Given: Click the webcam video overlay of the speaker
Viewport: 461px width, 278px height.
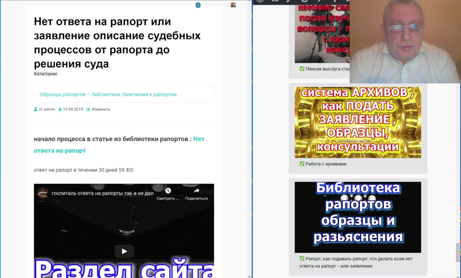Looking at the screenshot, I should [x=405, y=42].
